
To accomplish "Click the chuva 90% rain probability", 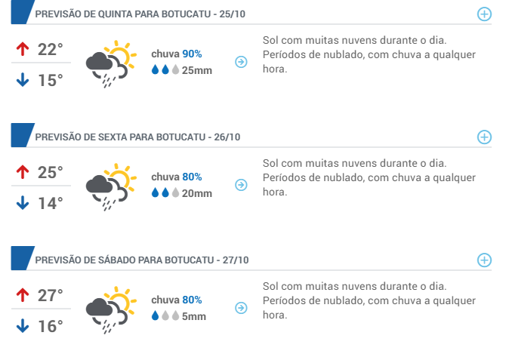I will pos(177,54).
